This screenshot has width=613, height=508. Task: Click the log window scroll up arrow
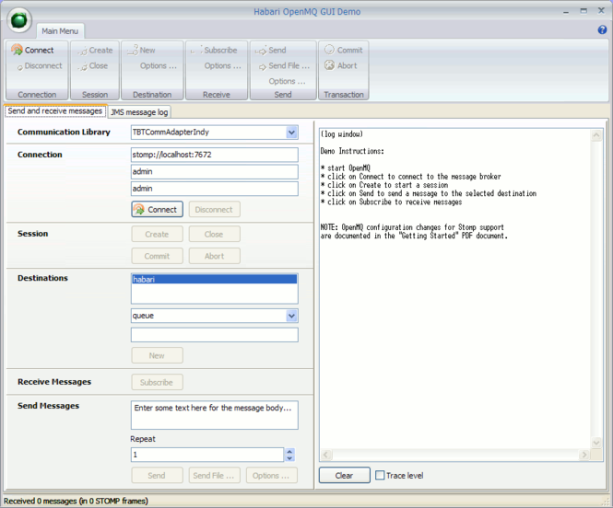(x=596, y=135)
